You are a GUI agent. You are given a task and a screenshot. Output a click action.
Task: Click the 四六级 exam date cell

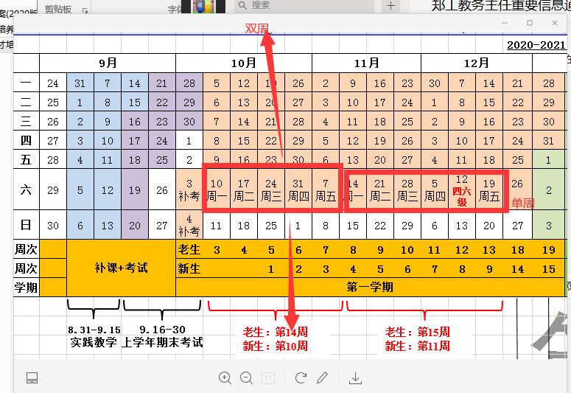coord(462,191)
